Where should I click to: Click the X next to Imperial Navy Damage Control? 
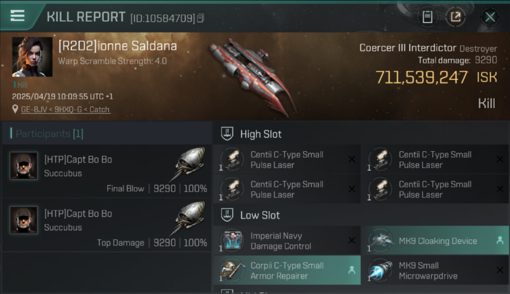tap(352, 241)
